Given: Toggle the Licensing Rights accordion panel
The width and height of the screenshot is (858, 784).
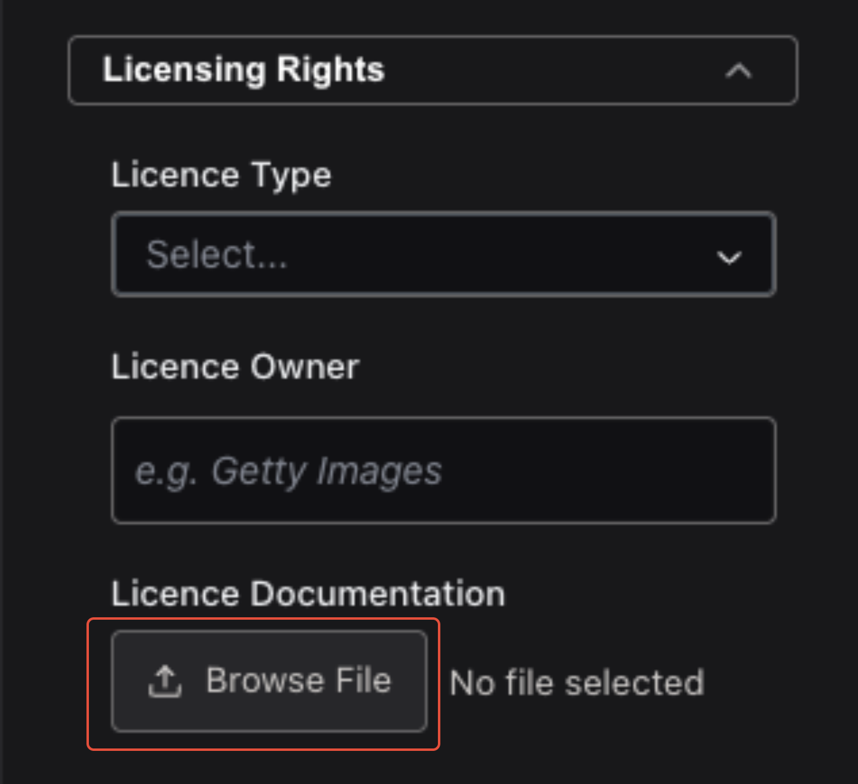Looking at the screenshot, I should (x=433, y=70).
